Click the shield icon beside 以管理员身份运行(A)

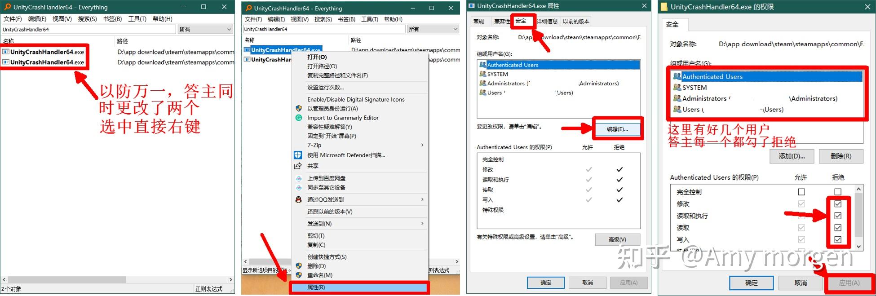coord(299,108)
